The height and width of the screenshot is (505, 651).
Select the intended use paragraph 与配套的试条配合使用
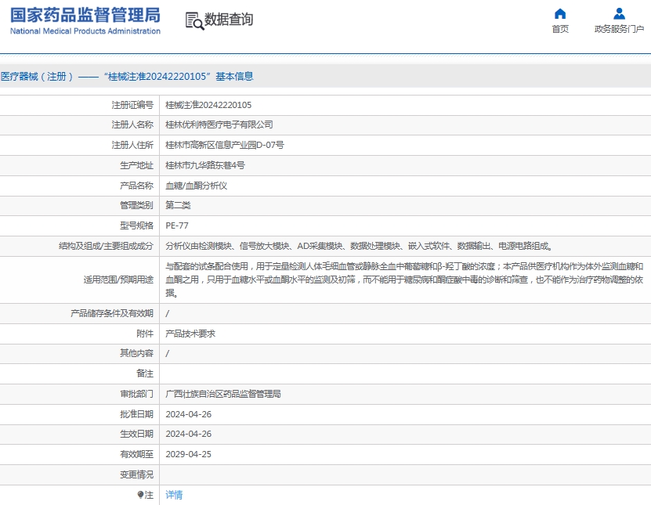click(x=404, y=280)
